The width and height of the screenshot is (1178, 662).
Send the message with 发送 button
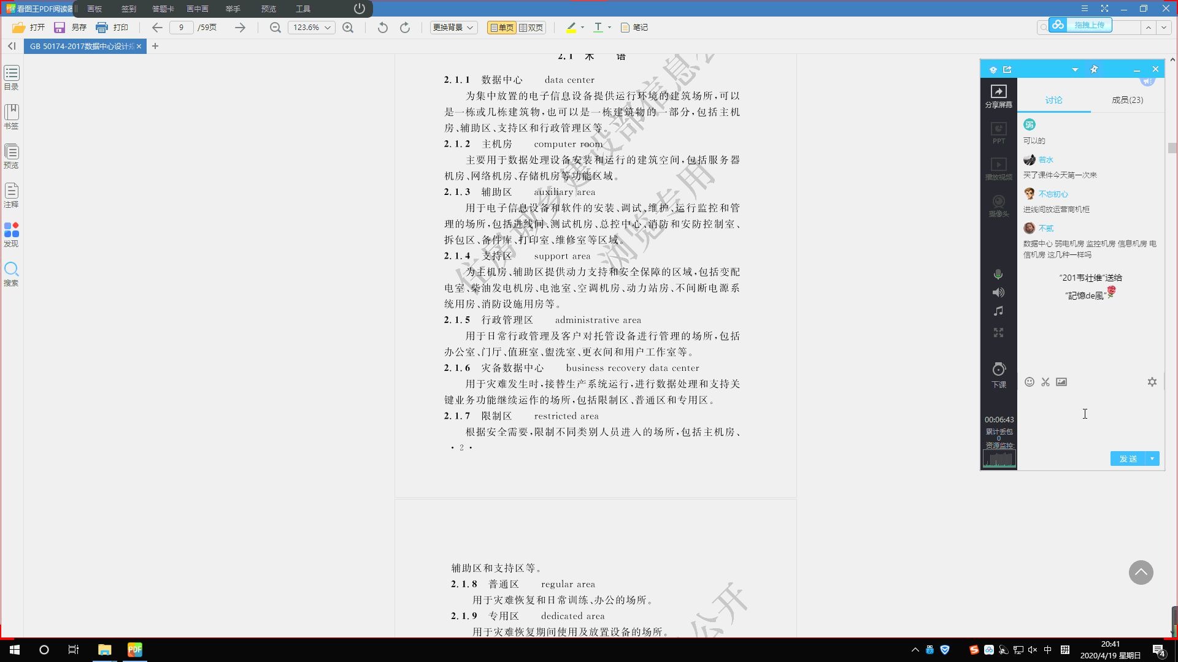[x=1128, y=458]
